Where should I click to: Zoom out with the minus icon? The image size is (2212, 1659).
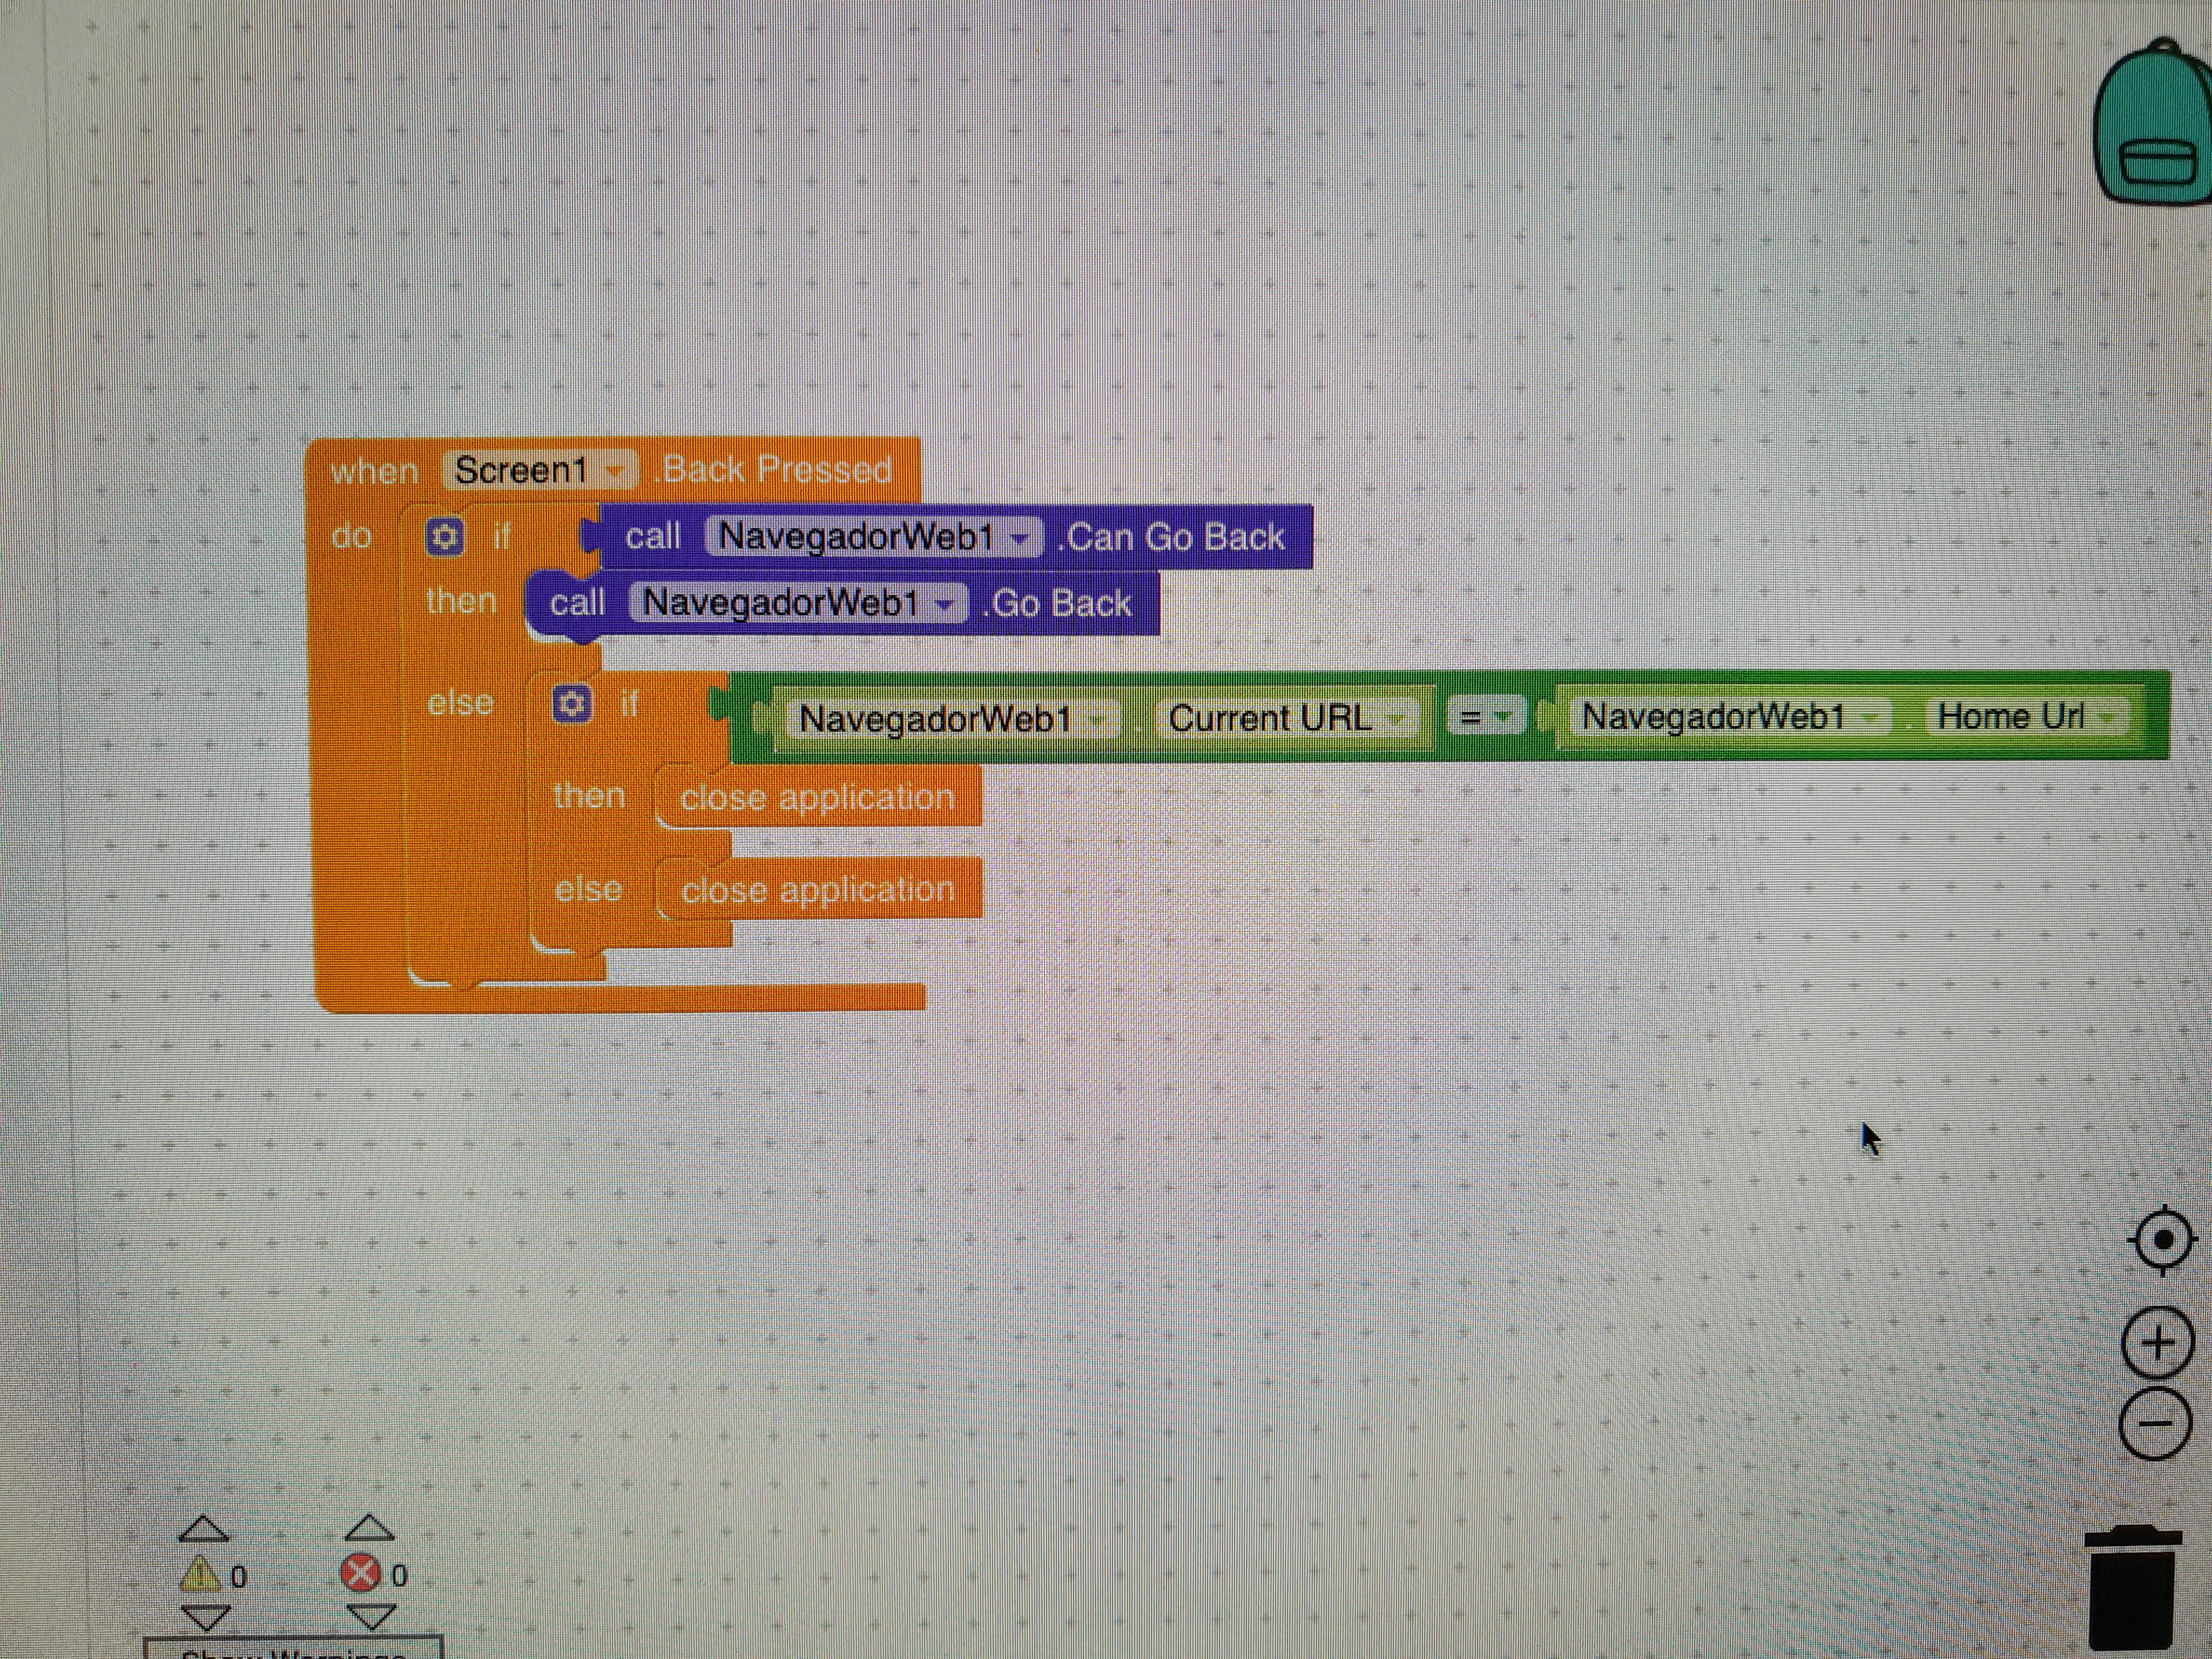tap(2155, 1423)
